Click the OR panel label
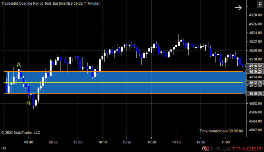Viewport: 264px width, 152px height. [x=4, y=148]
